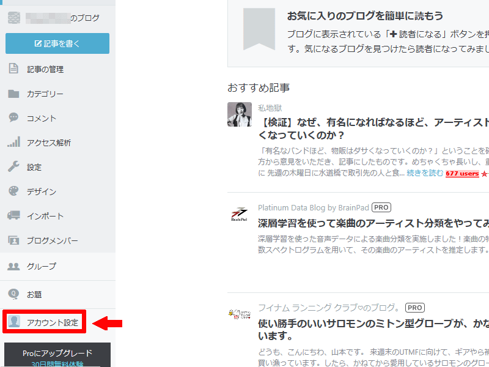
Task: Select アクセス解析 in the sidebar
Action: (x=49, y=143)
